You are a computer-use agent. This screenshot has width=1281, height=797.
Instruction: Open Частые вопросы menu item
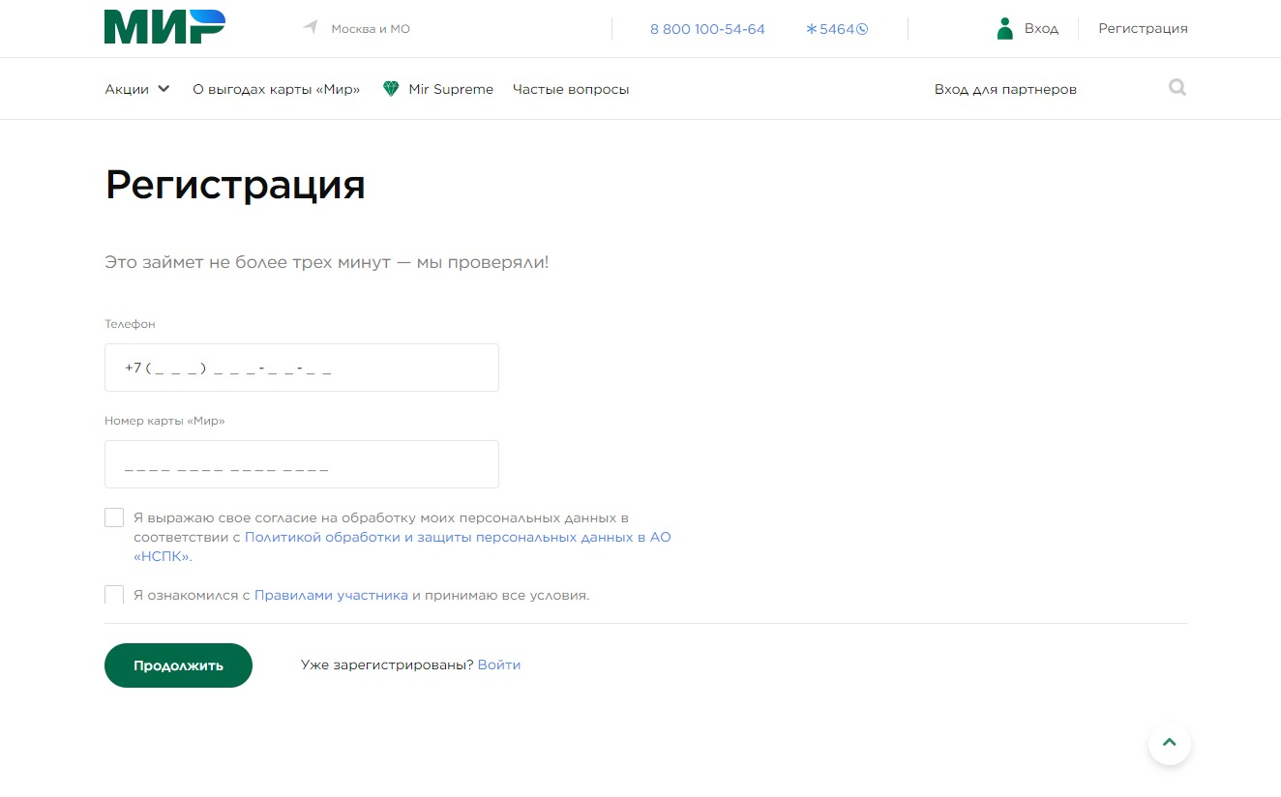point(571,89)
